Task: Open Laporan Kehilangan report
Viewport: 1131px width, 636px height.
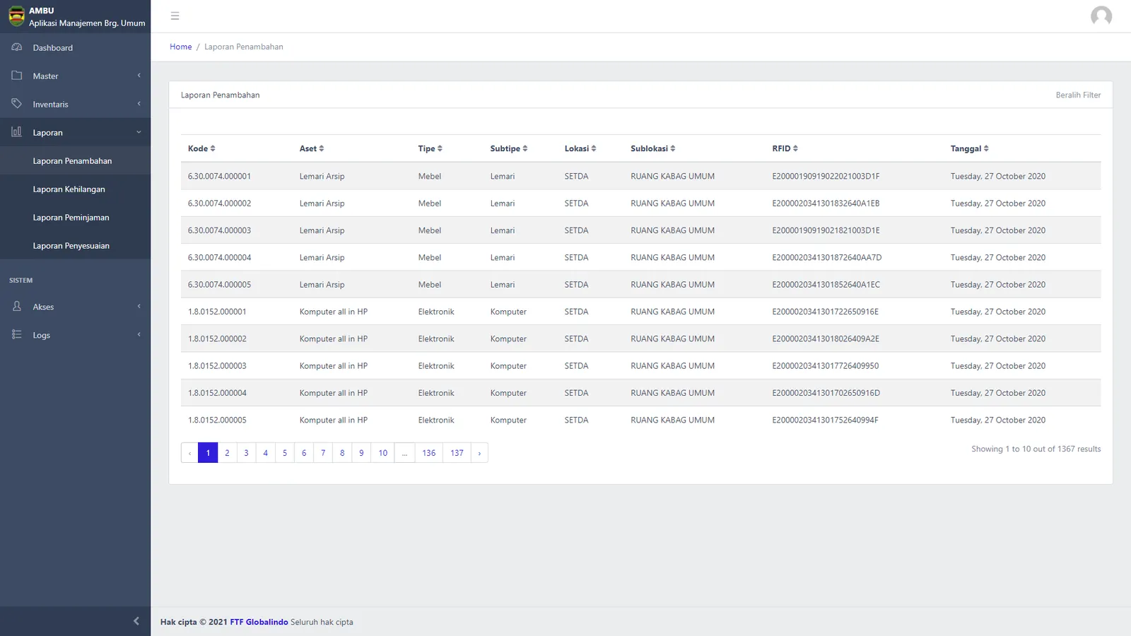Action: tap(75, 189)
